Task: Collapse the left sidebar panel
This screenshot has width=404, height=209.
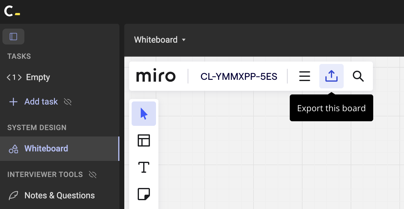Action: 13,37
